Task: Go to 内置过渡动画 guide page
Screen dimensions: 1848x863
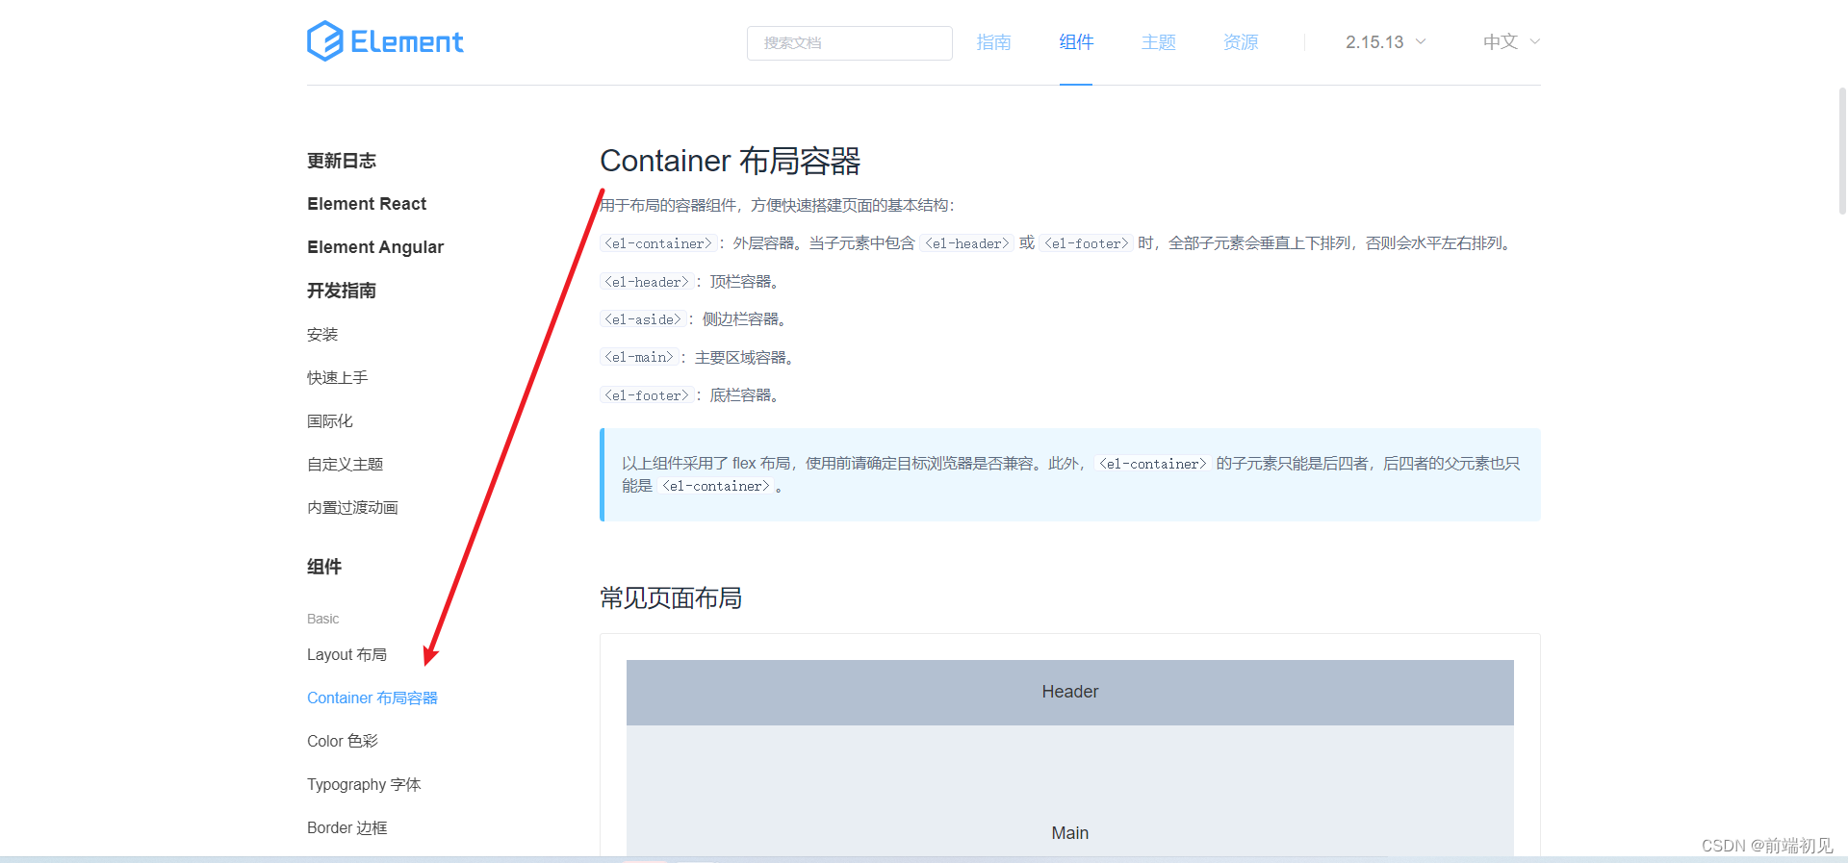Action: 352,508
